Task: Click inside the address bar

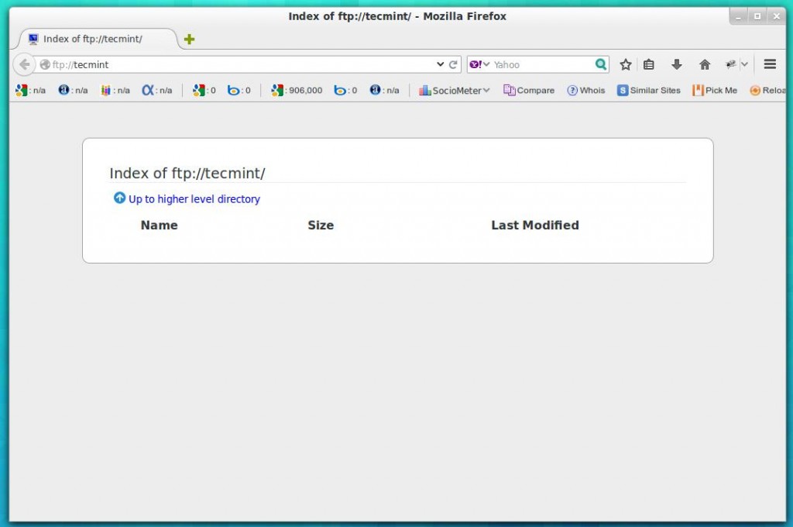Action: coord(232,64)
